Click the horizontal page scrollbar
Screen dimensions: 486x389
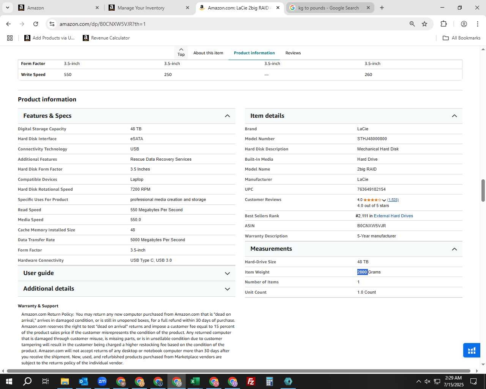tap(238, 371)
